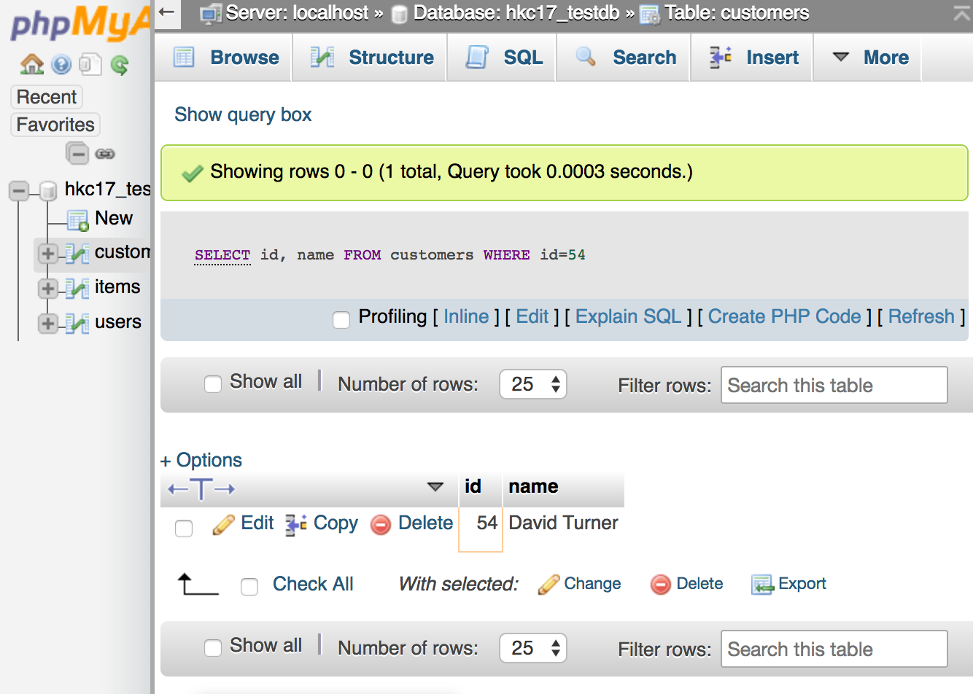The height and width of the screenshot is (694, 973).
Task: Click the Explain SQL link
Action: (628, 316)
